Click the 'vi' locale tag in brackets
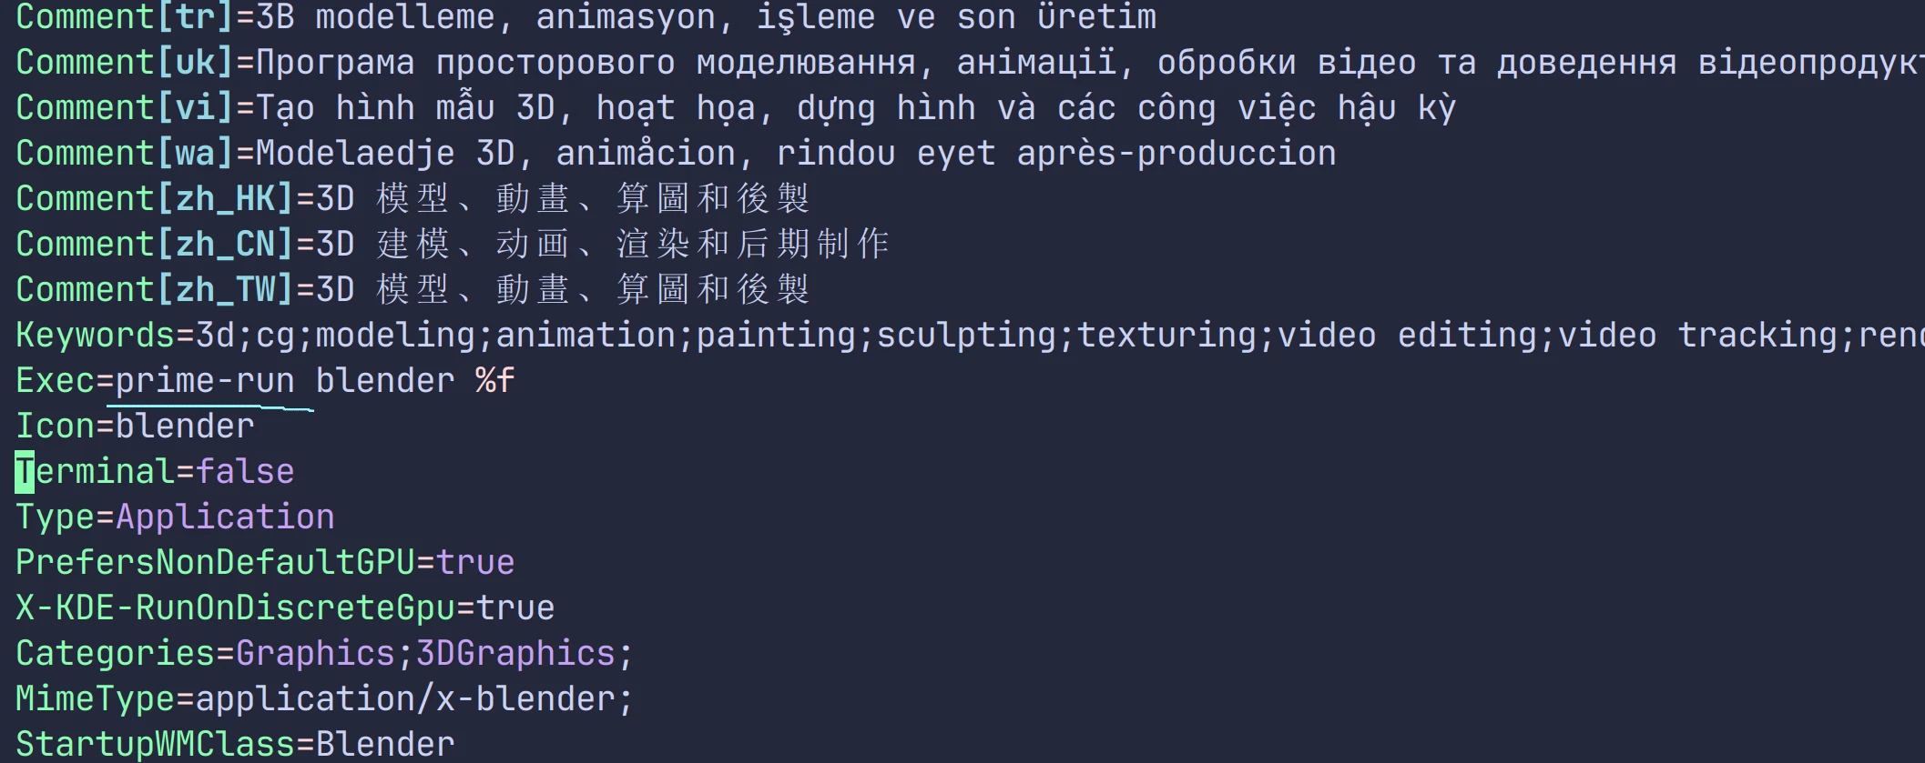The width and height of the screenshot is (1925, 763). (195, 108)
